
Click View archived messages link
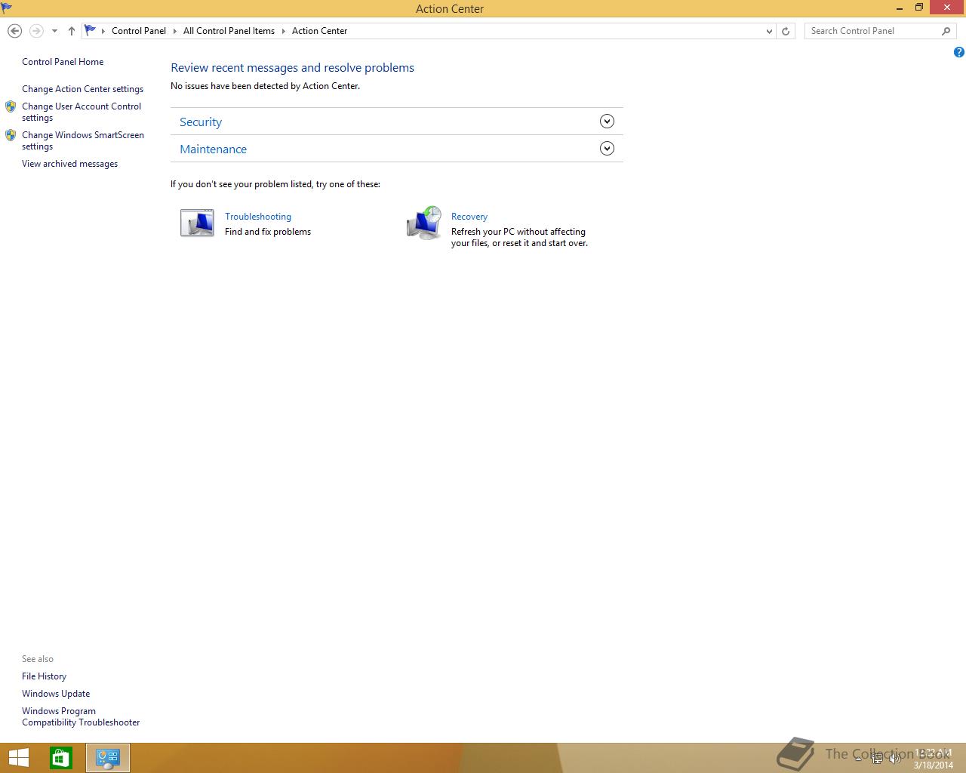pos(69,164)
